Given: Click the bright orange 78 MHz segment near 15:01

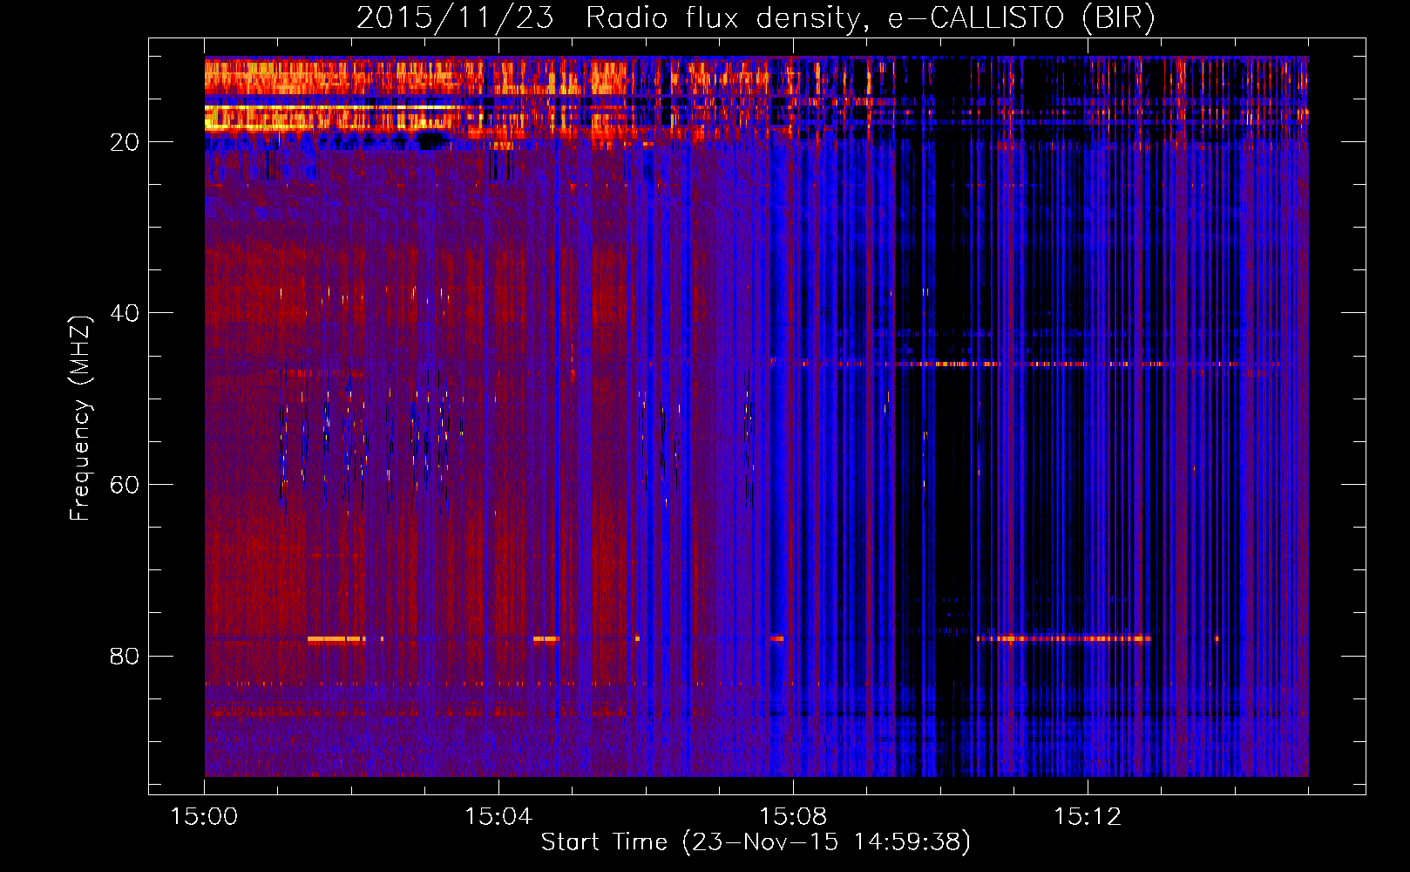Looking at the screenshot, I should coord(336,639).
